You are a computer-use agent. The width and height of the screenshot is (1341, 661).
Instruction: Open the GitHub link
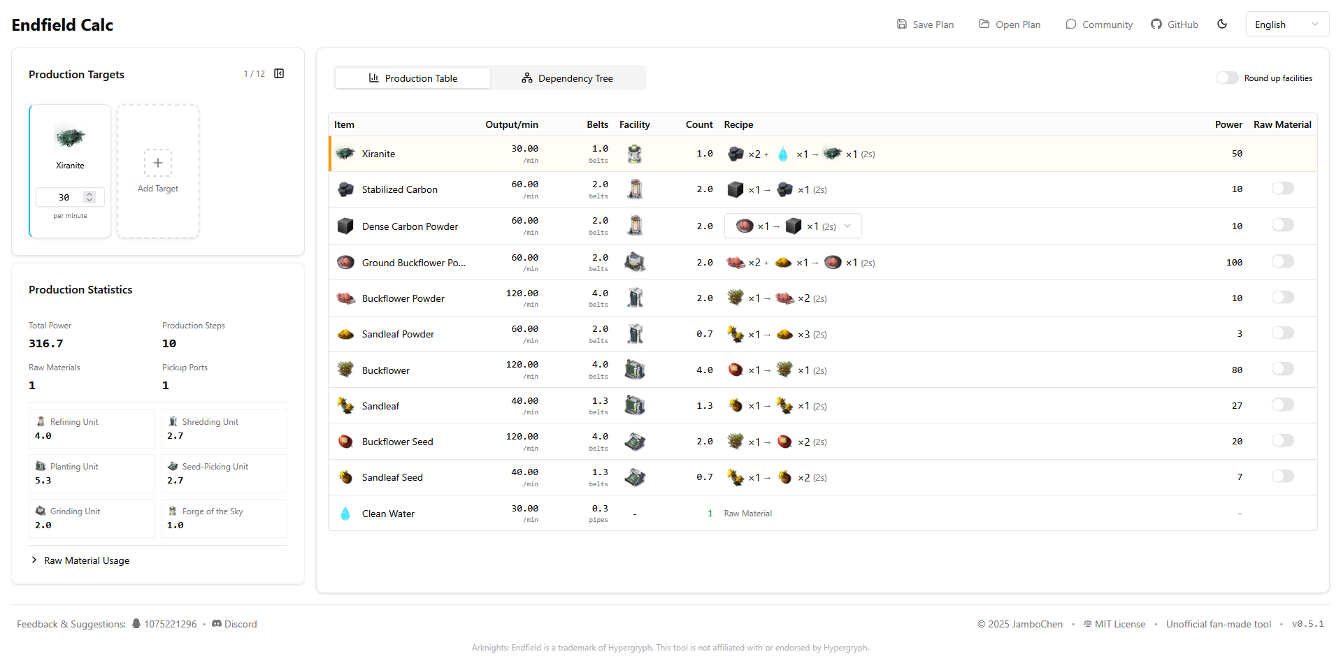pyautogui.click(x=1175, y=24)
